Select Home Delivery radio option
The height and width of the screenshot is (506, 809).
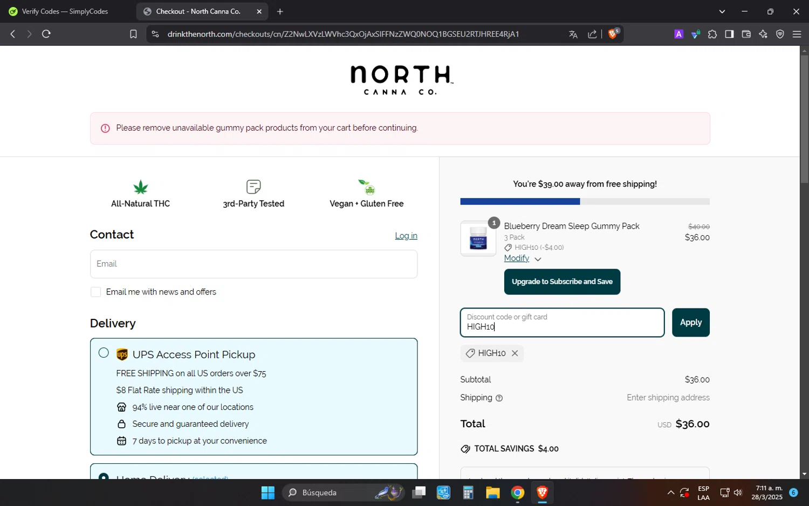click(x=104, y=477)
